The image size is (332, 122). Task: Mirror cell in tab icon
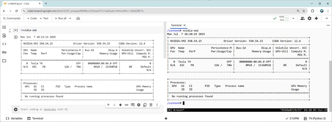point(145,105)
